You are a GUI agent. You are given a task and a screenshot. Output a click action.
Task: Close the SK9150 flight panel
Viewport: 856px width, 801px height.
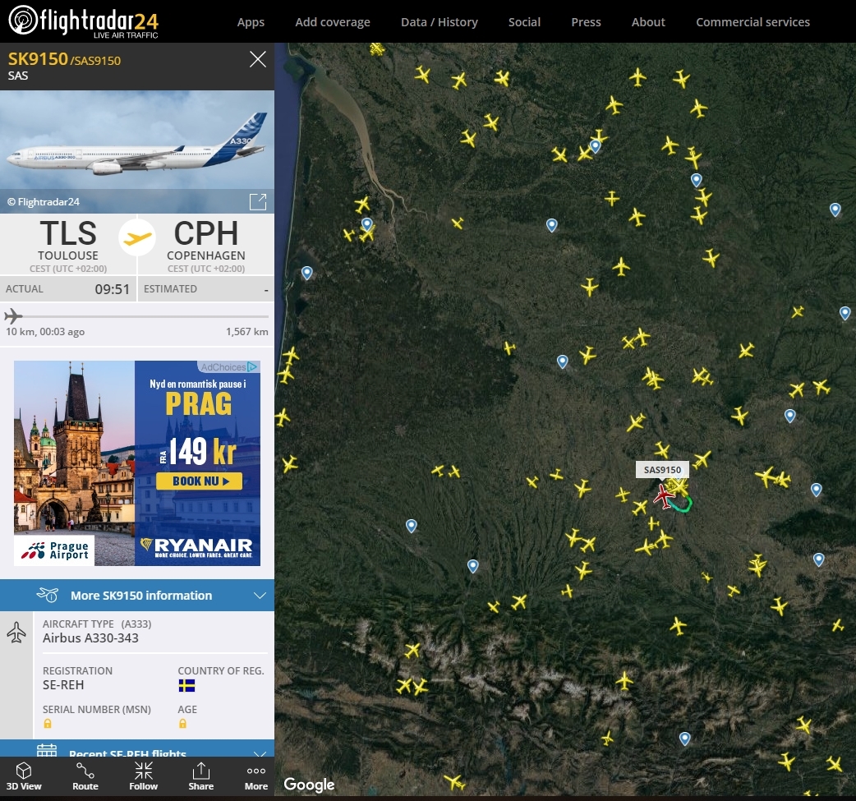pyautogui.click(x=258, y=59)
